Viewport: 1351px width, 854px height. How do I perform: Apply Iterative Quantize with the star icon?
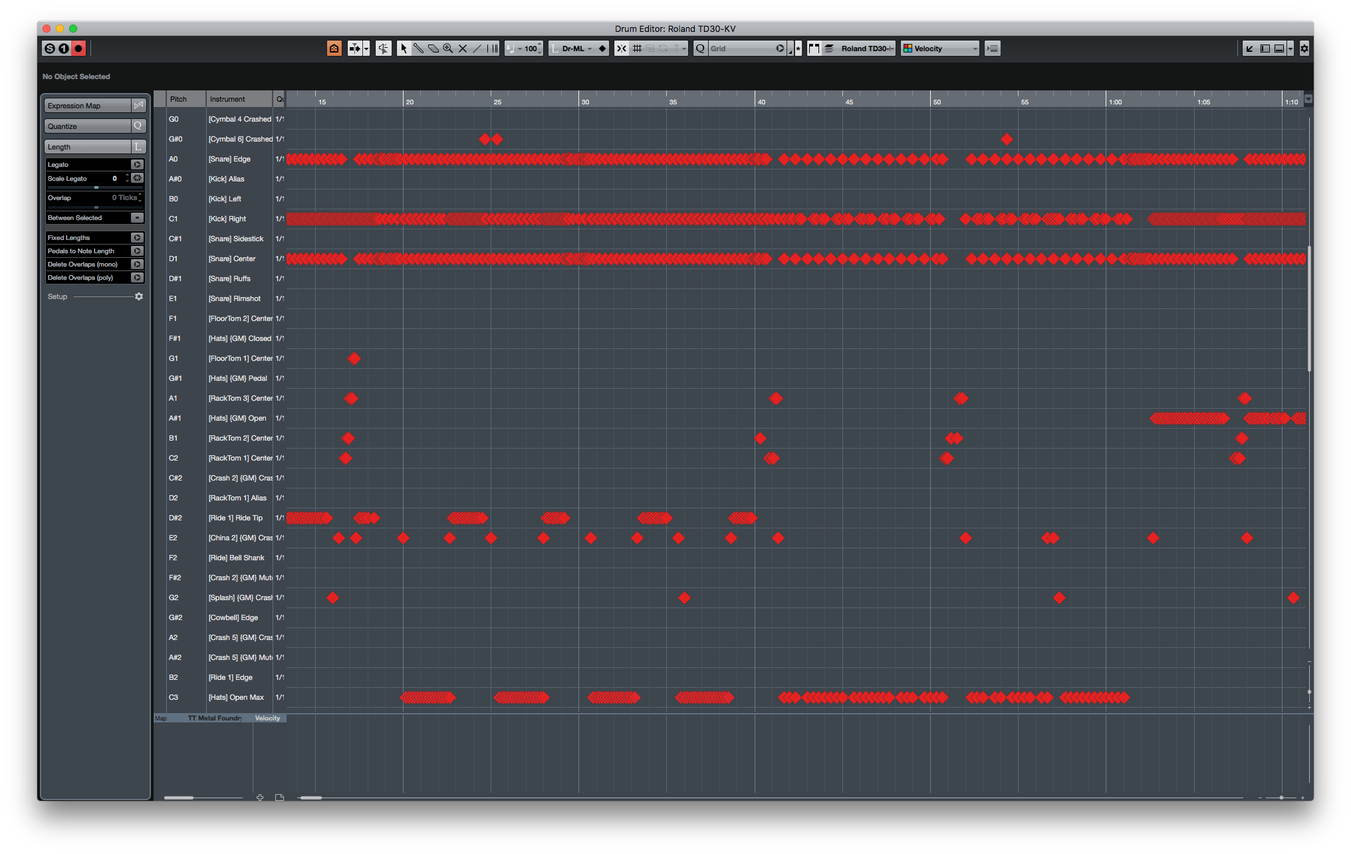click(798, 49)
